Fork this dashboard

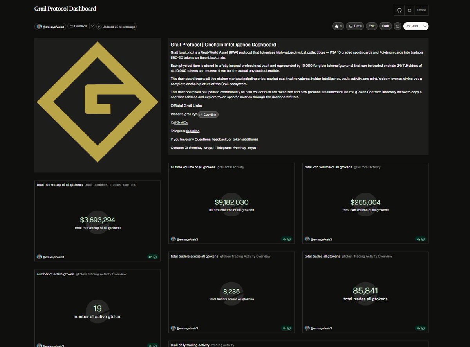[x=385, y=26]
